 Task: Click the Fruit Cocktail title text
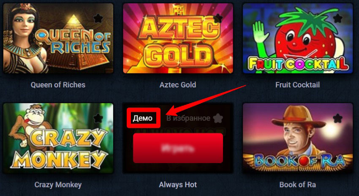[298, 85]
